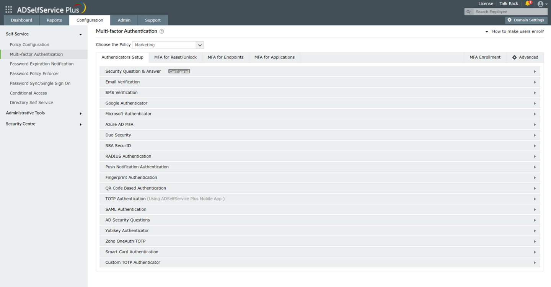Open Domain Settings
The width and height of the screenshot is (551, 287).
[x=526, y=20]
